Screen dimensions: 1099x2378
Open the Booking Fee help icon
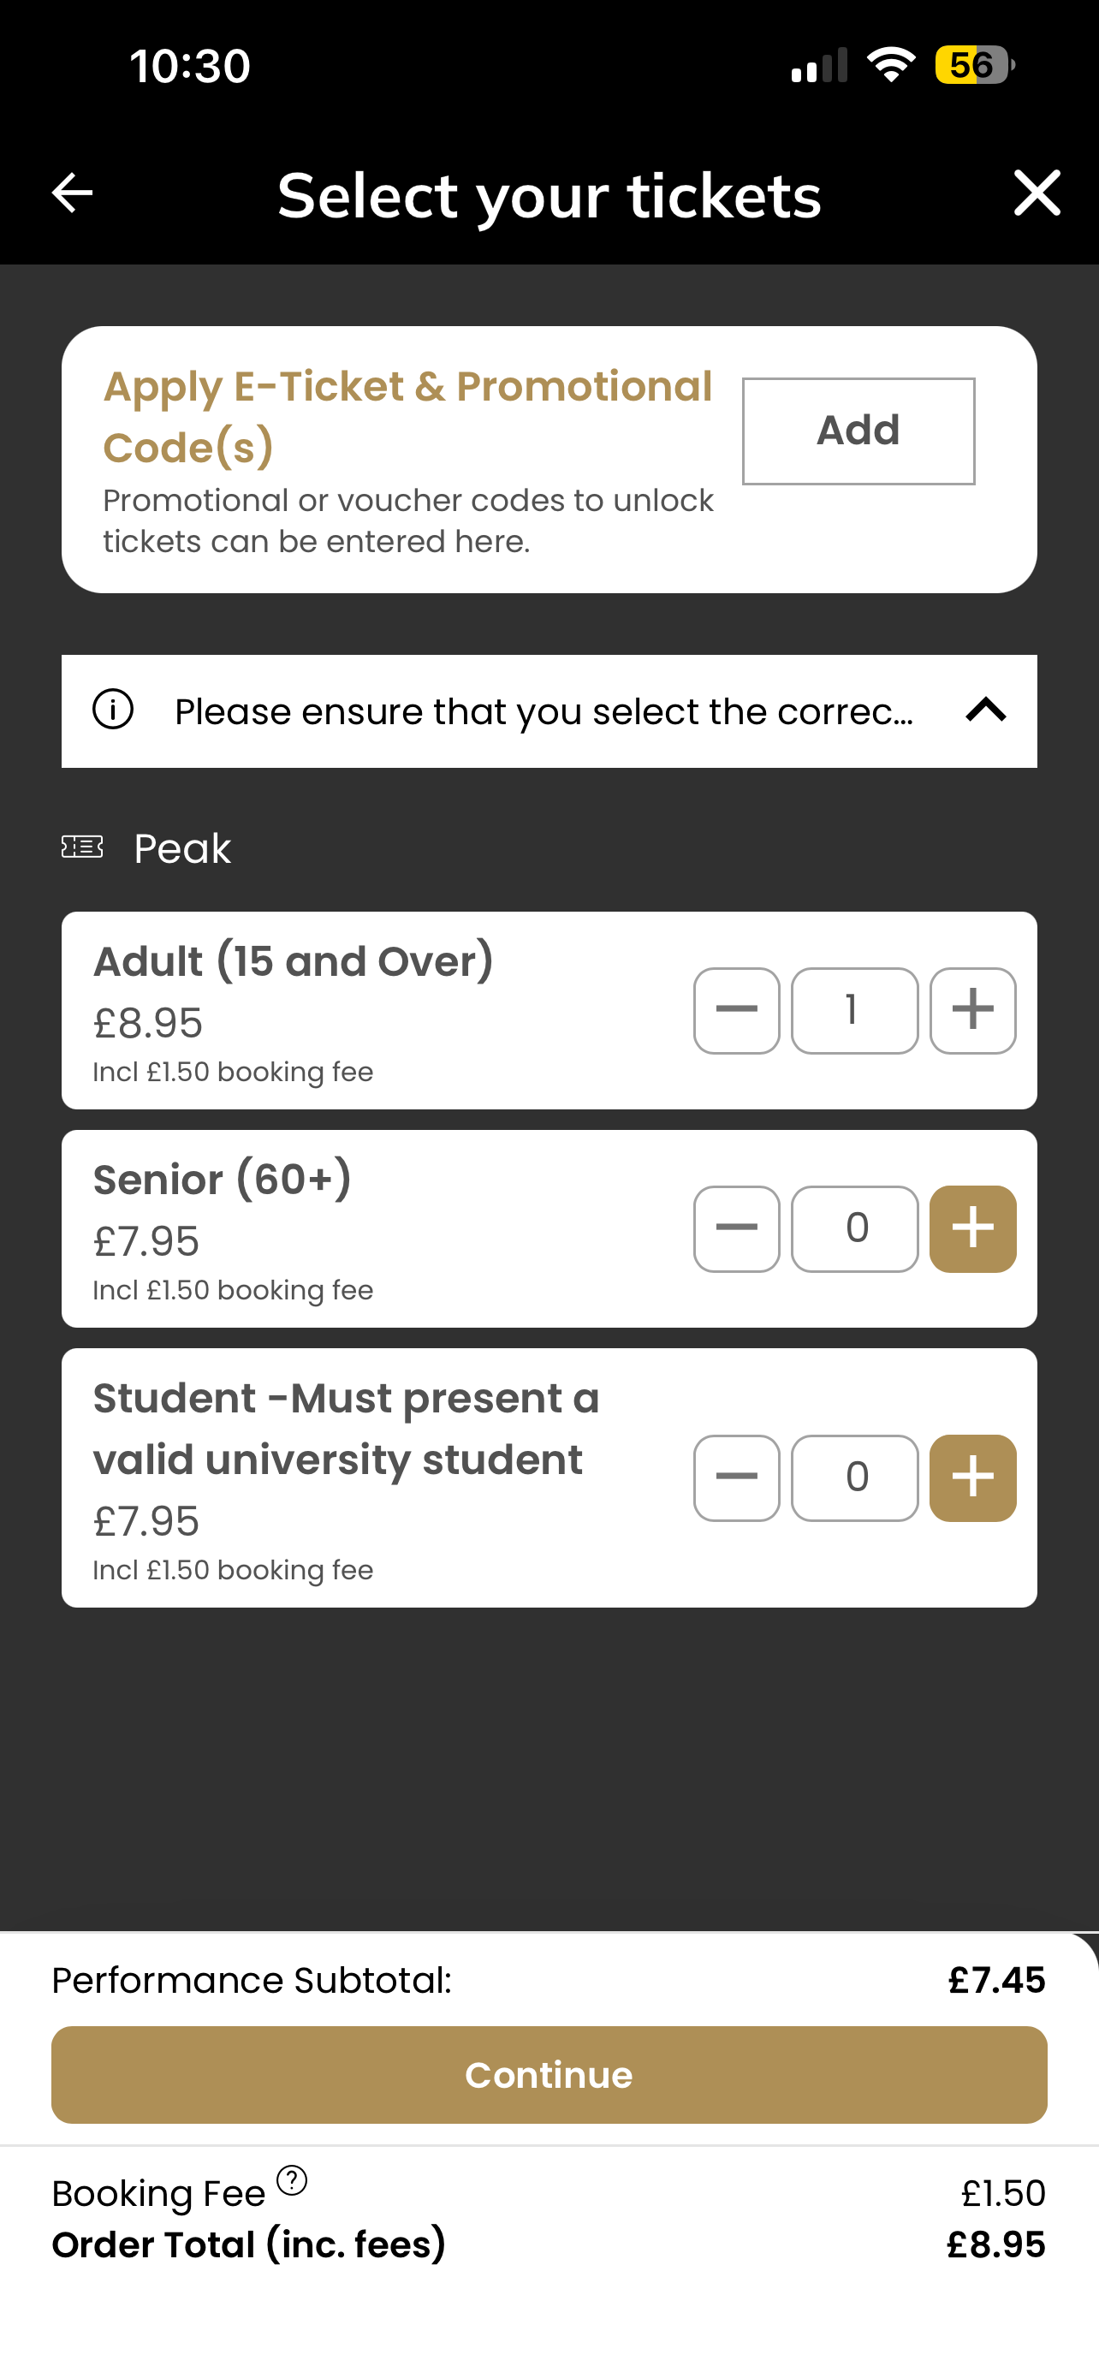[x=292, y=2179]
